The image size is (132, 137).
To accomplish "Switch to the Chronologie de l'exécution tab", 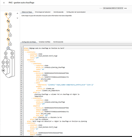I will coord(43,12).
